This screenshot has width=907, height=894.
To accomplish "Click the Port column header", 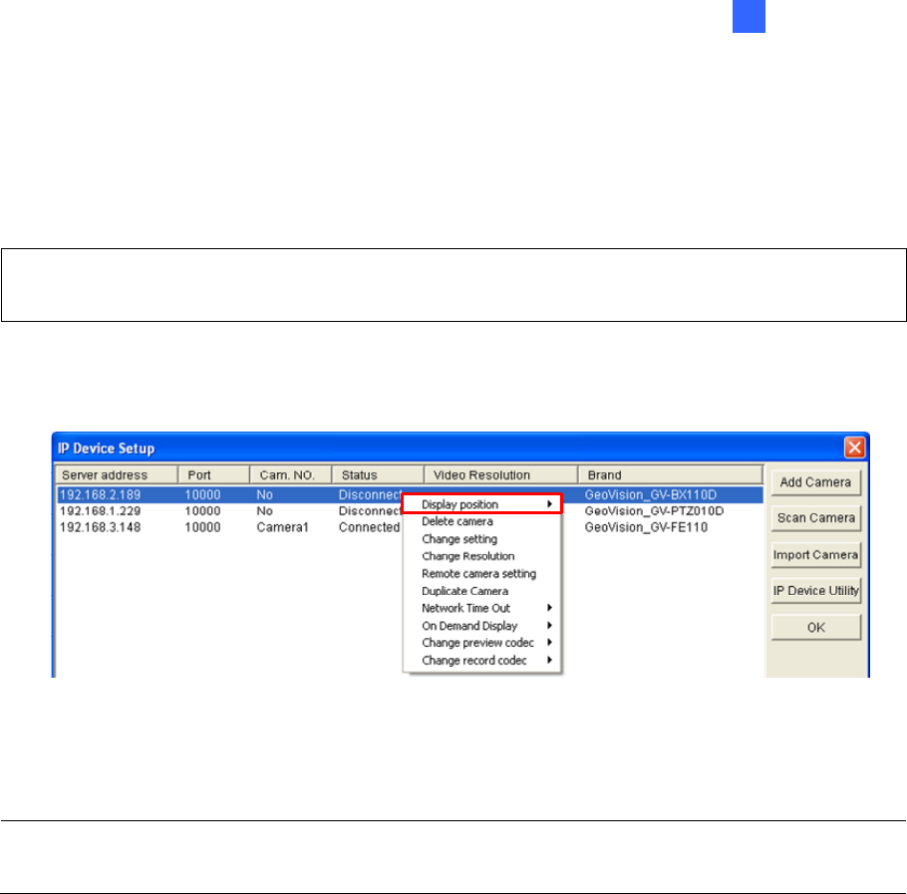I will [x=214, y=474].
